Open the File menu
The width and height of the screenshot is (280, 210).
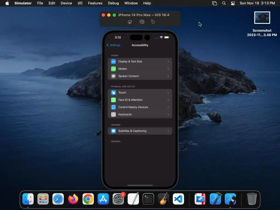[x=40, y=3]
